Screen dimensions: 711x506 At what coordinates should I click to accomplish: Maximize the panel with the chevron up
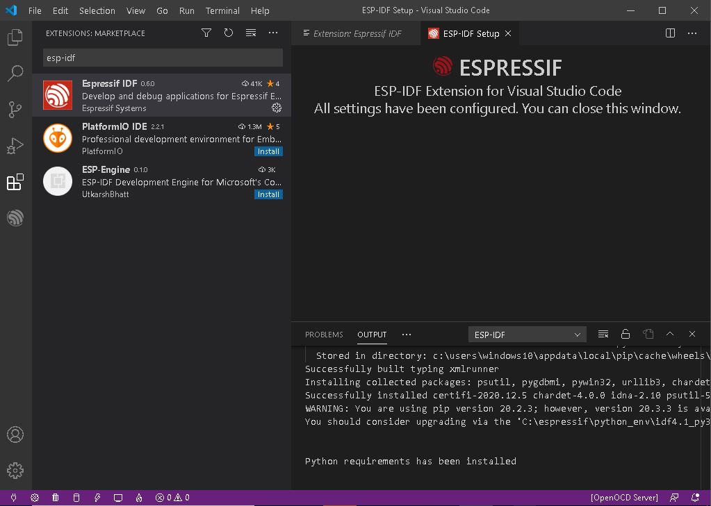(670, 335)
